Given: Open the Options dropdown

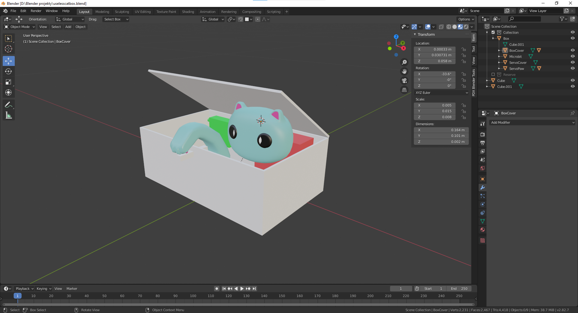Looking at the screenshot, I should pos(466,19).
